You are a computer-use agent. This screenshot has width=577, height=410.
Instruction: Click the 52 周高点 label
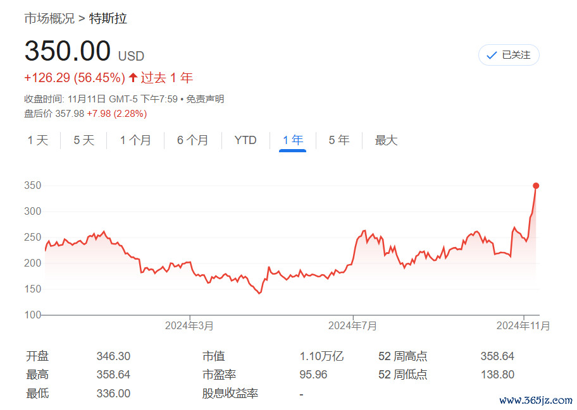point(402,356)
